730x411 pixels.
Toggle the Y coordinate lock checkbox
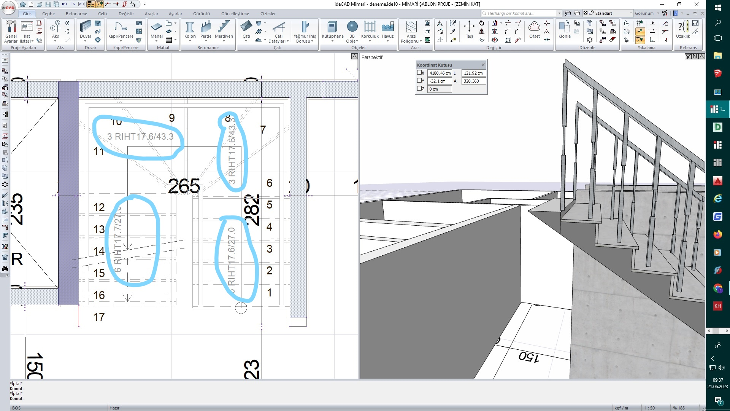419,81
